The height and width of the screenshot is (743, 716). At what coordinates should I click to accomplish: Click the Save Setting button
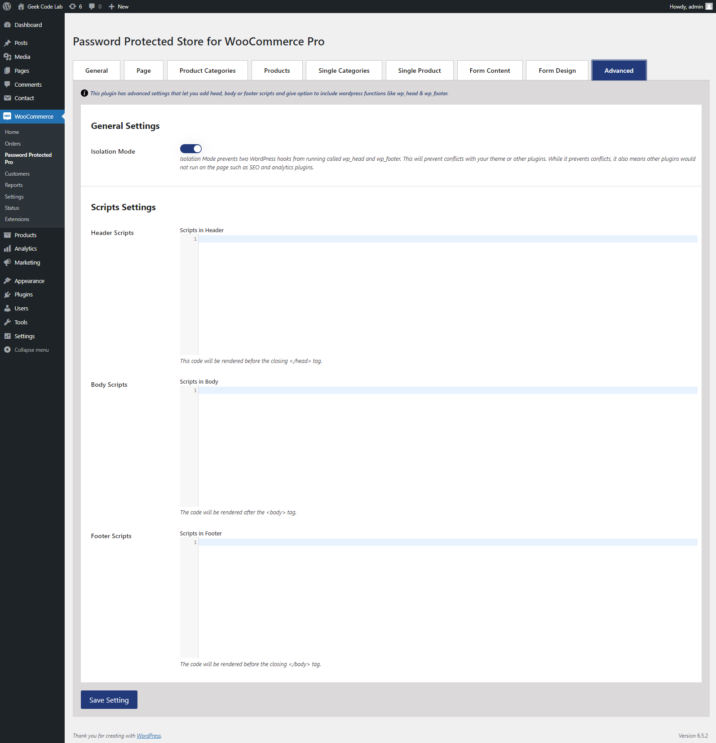click(x=109, y=699)
